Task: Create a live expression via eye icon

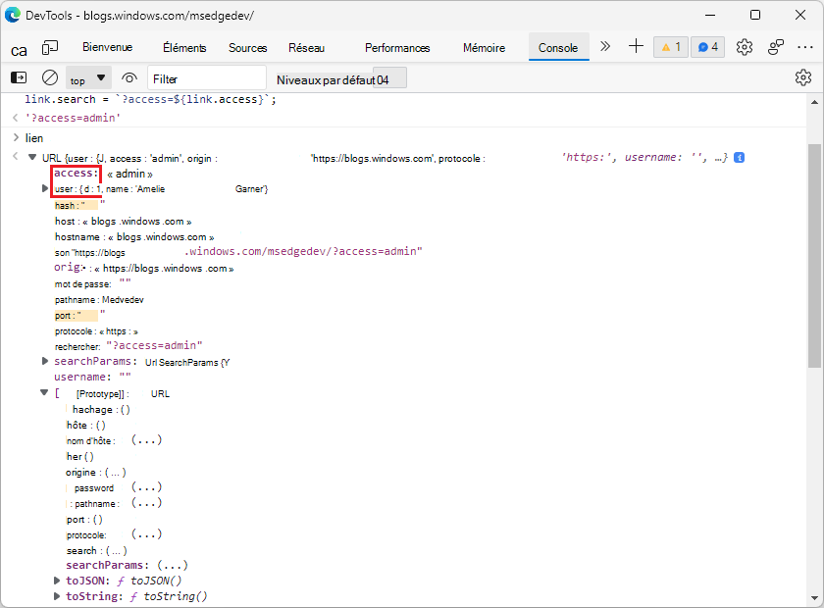Action: tap(129, 78)
